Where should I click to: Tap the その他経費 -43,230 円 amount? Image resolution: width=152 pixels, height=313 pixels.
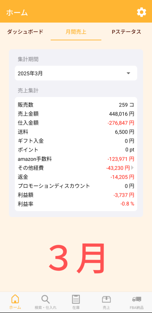(118, 168)
